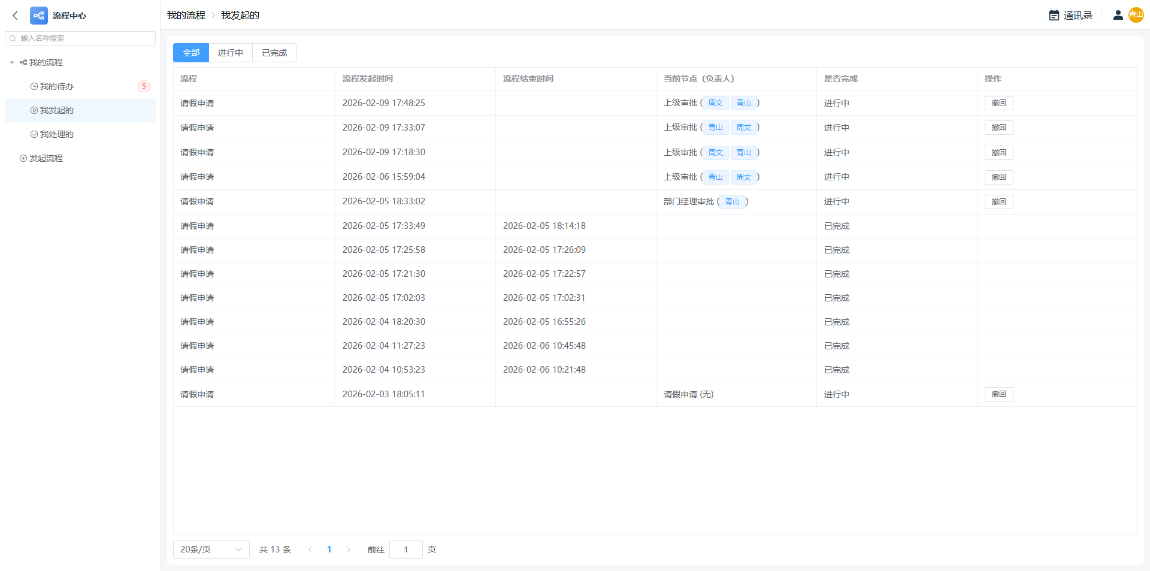Click the user profile icon
Viewport: 1150px width, 571px height.
click(x=1118, y=16)
